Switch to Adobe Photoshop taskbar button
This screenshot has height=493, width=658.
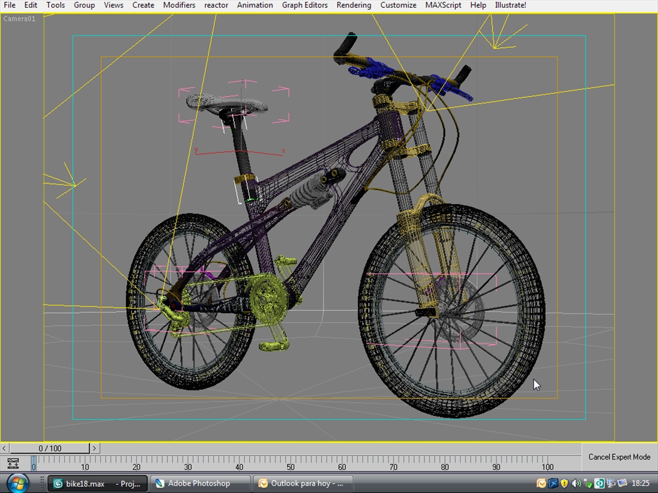point(200,483)
